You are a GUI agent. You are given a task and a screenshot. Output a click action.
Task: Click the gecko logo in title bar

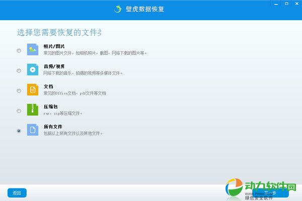(x=118, y=9)
